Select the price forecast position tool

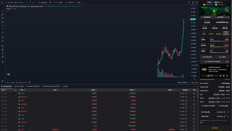(2, 22)
